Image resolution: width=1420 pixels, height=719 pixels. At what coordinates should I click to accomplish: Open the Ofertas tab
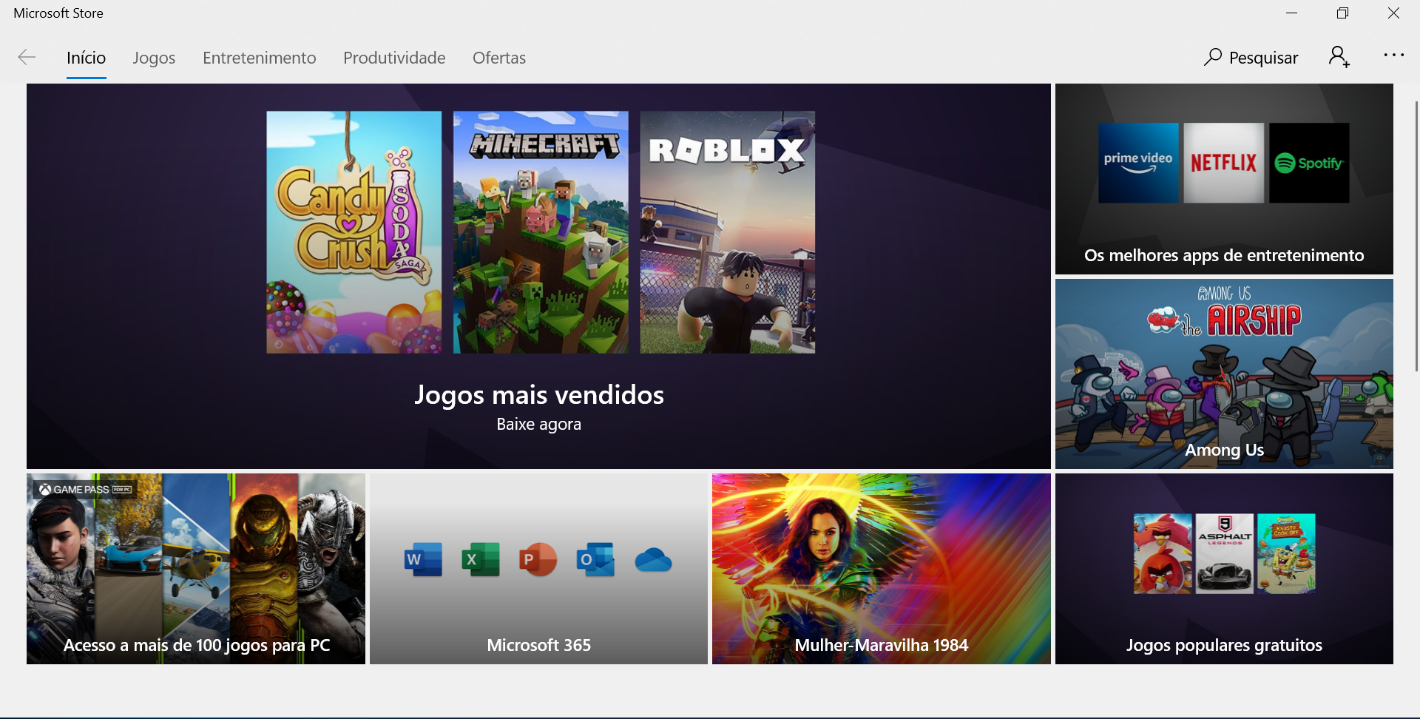[x=499, y=58]
